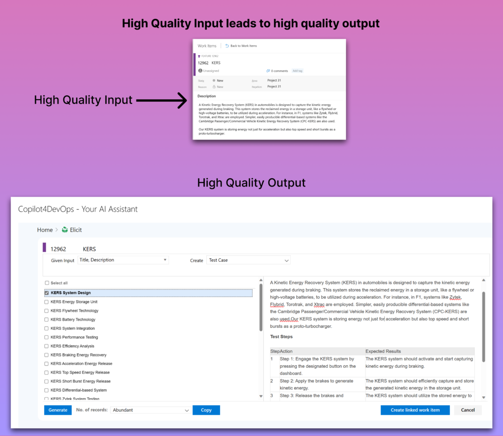Go to Home in the breadcrumb
Image resolution: width=503 pixels, height=436 pixels.
click(45, 230)
